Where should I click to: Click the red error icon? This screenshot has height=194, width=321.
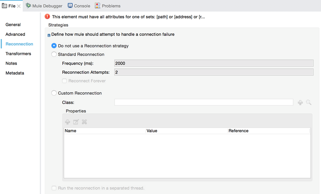[48, 16]
